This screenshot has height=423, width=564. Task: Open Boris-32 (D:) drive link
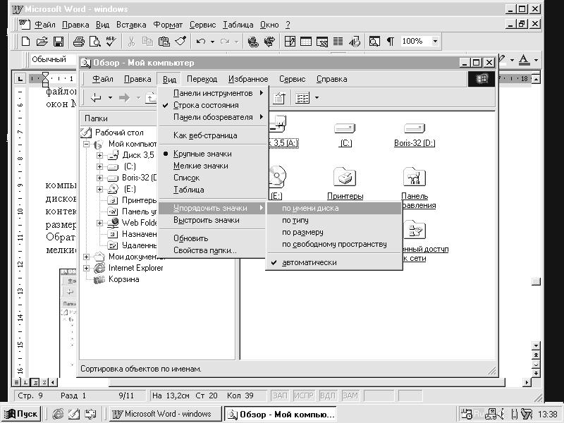tap(415, 143)
